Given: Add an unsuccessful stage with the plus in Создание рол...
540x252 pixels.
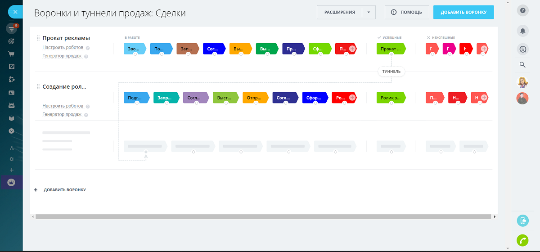Looking at the screenshot, I should point(484,97).
